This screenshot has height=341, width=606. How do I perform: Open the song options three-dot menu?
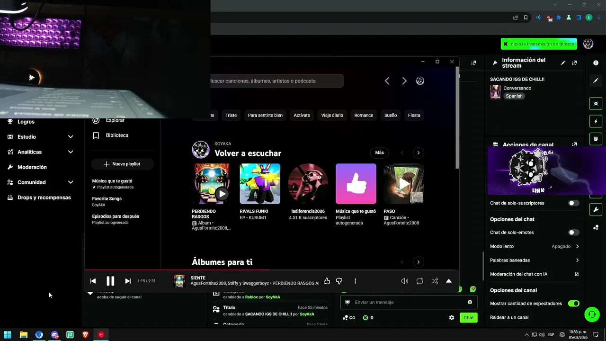point(355,281)
